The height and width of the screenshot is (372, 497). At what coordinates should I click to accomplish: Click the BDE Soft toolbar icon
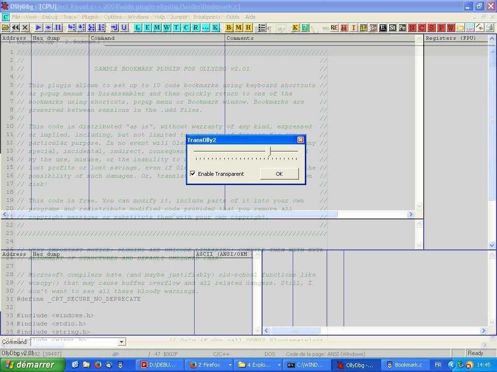[470, 28]
